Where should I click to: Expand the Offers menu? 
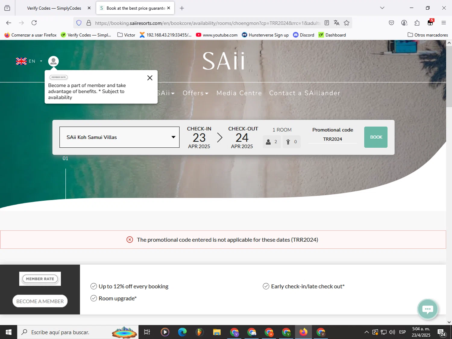pos(195,93)
